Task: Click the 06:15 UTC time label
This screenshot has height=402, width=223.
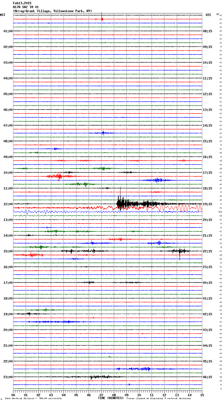Action: (208, 377)
